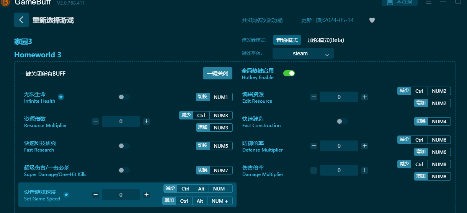Enable Super Damage/One-Hit Kills switch
Viewport: 467px width, 213px height.
pyautogui.click(x=124, y=170)
